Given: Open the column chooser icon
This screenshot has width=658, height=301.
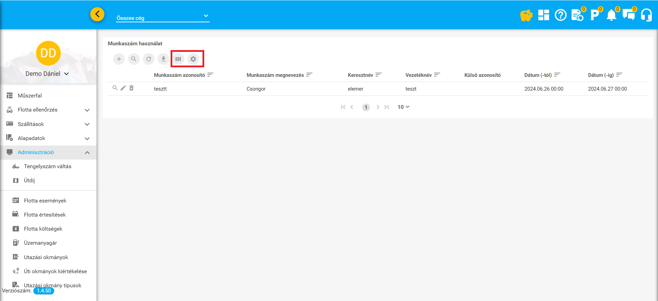Looking at the screenshot, I should coord(178,59).
